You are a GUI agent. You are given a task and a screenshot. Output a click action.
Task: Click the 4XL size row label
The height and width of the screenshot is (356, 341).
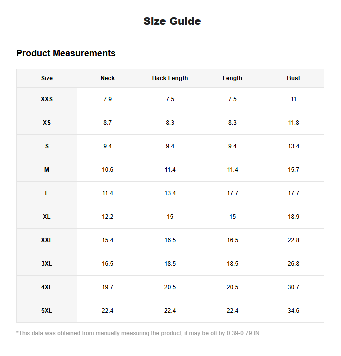pyautogui.click(x=47, y=287)
